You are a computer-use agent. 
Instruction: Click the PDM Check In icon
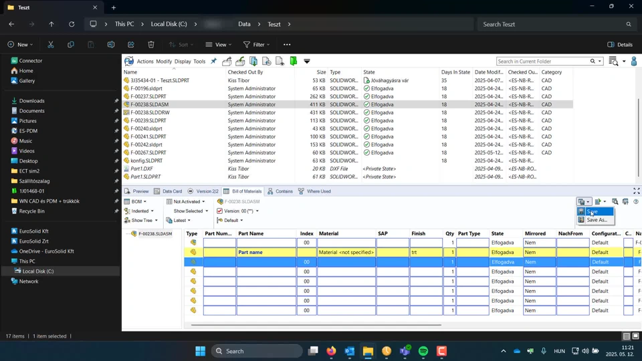pyautogui.click(x=240, y=62)
